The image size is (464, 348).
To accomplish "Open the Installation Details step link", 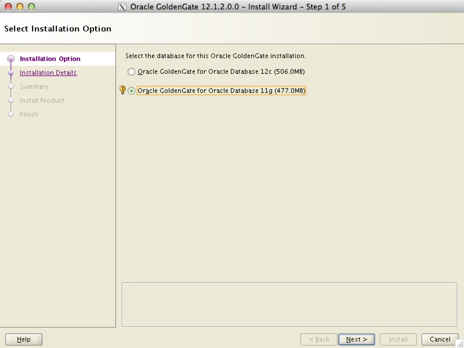I will tap(48, 72).
